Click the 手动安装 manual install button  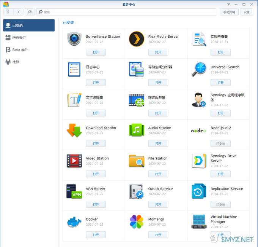point(229,12)
